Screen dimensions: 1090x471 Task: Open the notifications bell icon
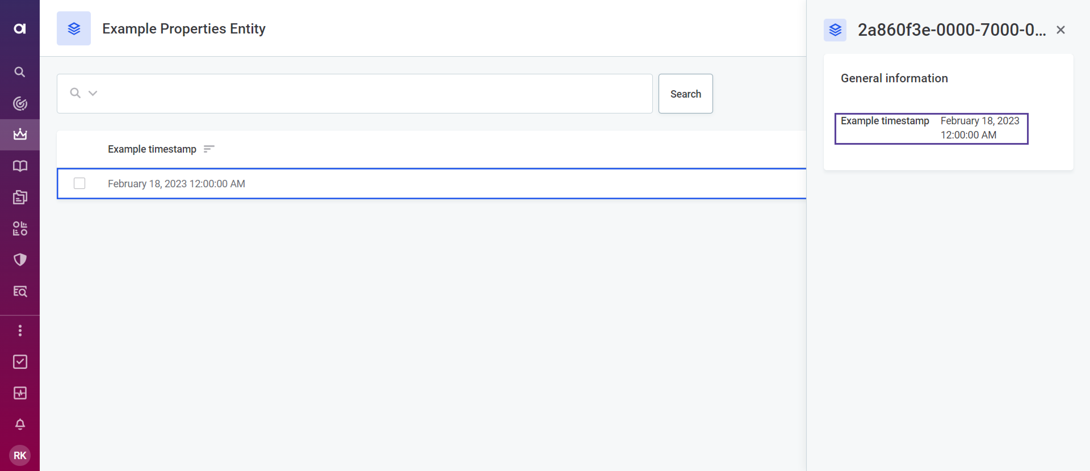pyautogui.click(x=20, y=424)
